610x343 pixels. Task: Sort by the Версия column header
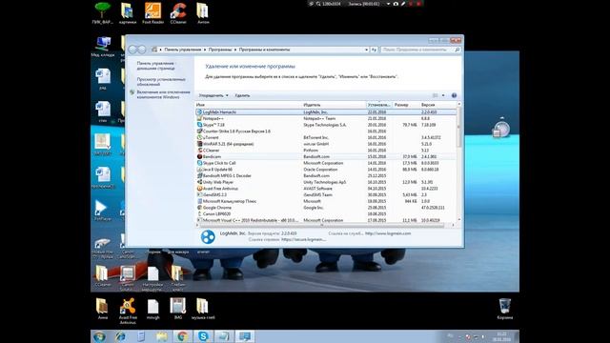point(437,105)
